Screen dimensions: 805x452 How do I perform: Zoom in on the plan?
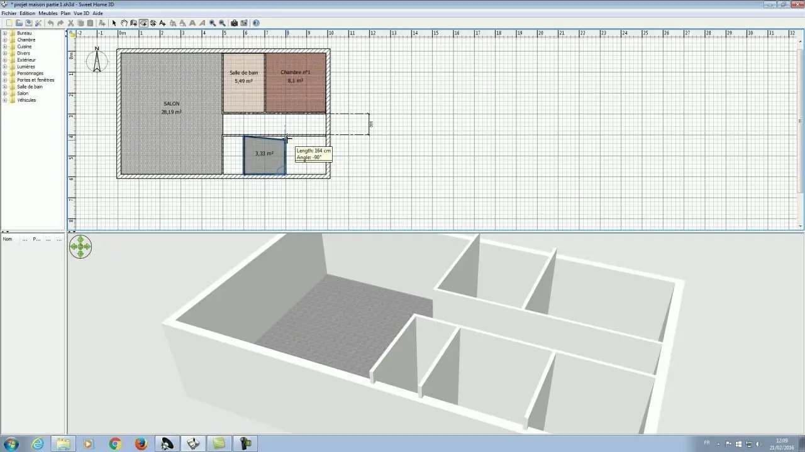(x=213, y=23)
